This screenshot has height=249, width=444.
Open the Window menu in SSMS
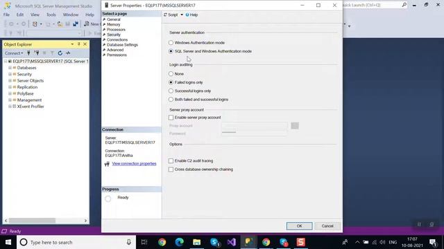tap(71, 15)
